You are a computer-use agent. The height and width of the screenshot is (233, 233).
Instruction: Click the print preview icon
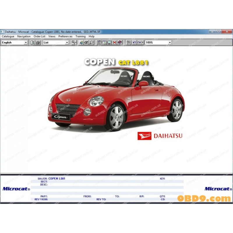[x=32, y=43]
